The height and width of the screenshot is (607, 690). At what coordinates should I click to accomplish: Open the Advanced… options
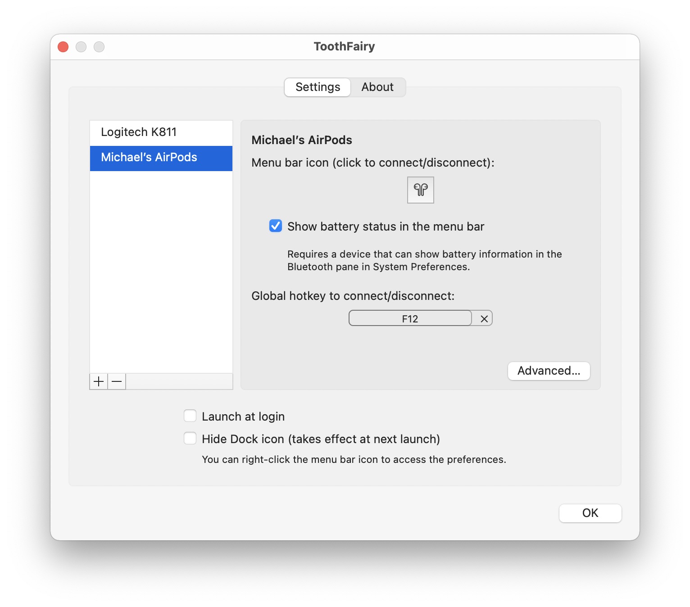[549, 371]
